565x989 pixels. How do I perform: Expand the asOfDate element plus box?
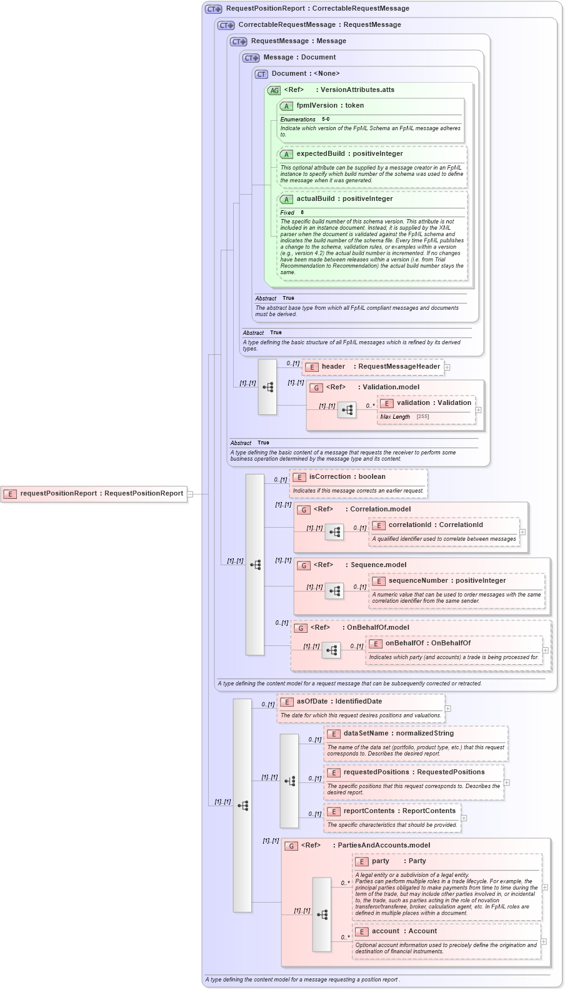coord(448,709)
